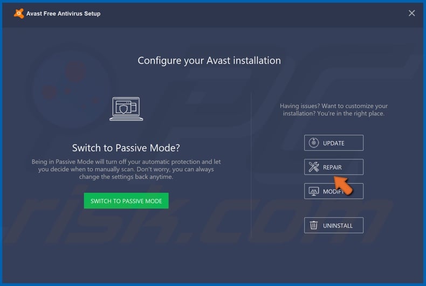Close the Avast setup window
This screenshot has height=286, width=426.
point(411,13)
